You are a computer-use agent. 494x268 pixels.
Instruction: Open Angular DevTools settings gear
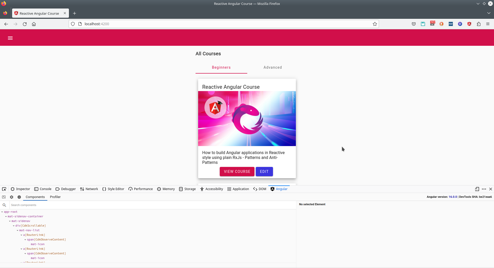[12, 197]
